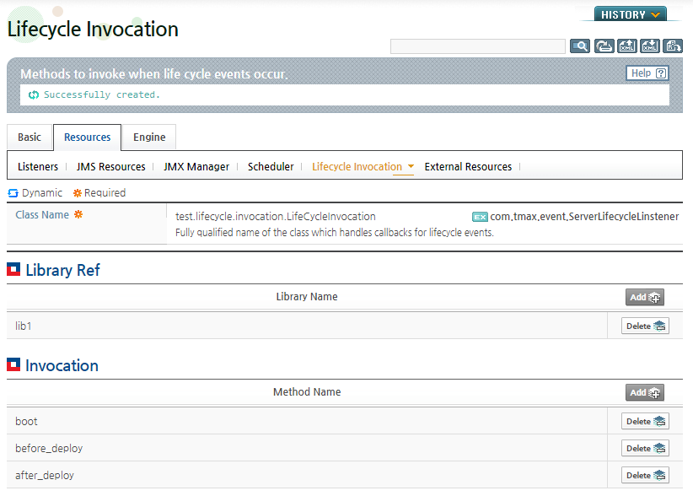
Task: Click the before_deploy method name
Action: [49, 448]
